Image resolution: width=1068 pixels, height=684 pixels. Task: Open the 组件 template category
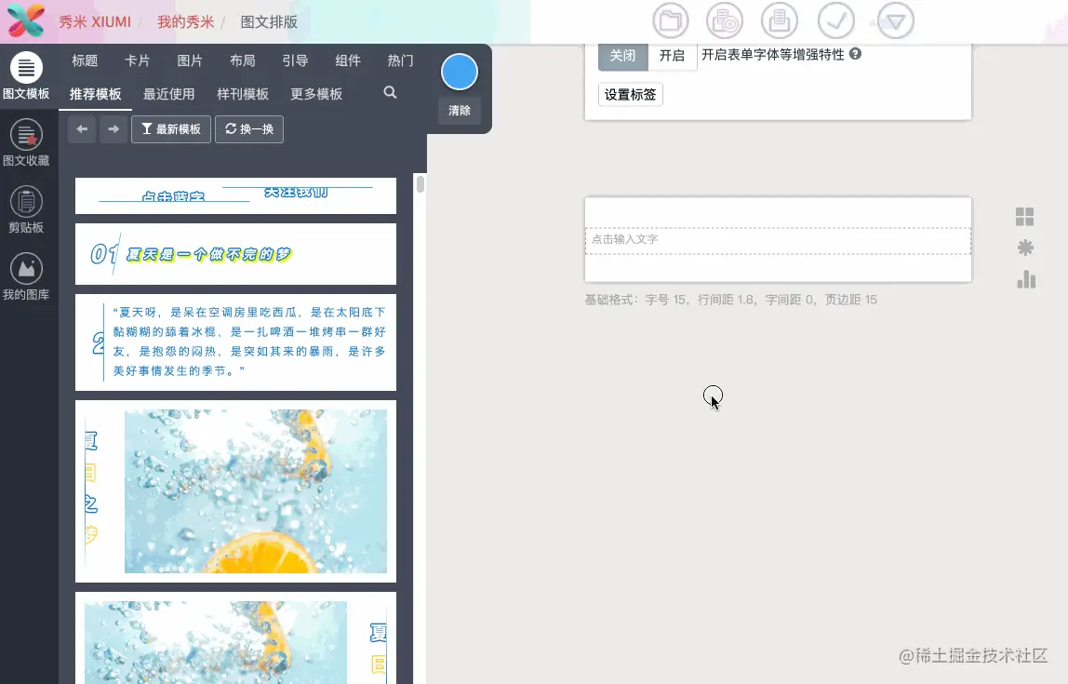(x=347, y=60)
